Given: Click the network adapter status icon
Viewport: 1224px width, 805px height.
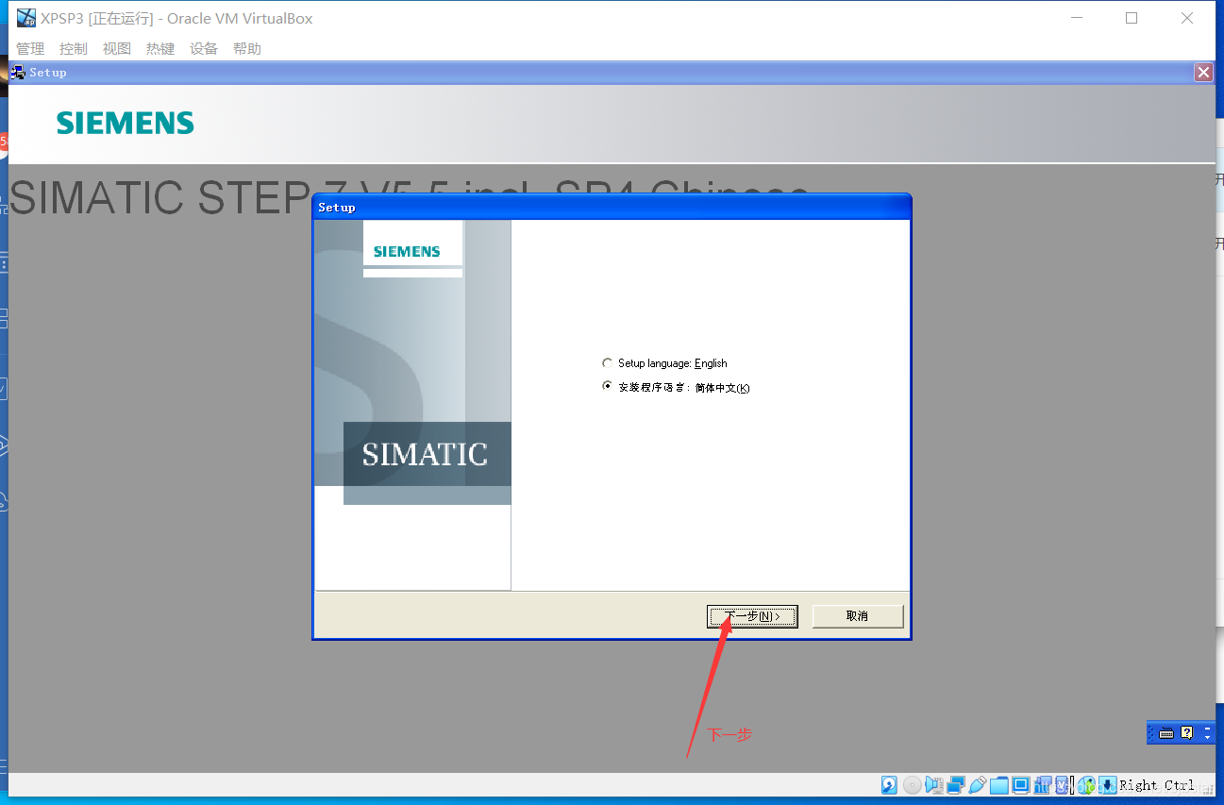Looking at the screenshot, I should coord(956,785).
